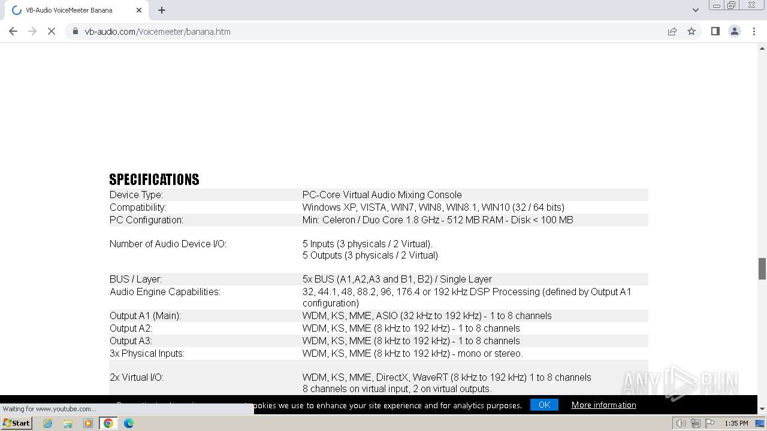
Task: Click '5 Outputs (3 physicals / 2 Virtual)' text
Action: (370, 255)
